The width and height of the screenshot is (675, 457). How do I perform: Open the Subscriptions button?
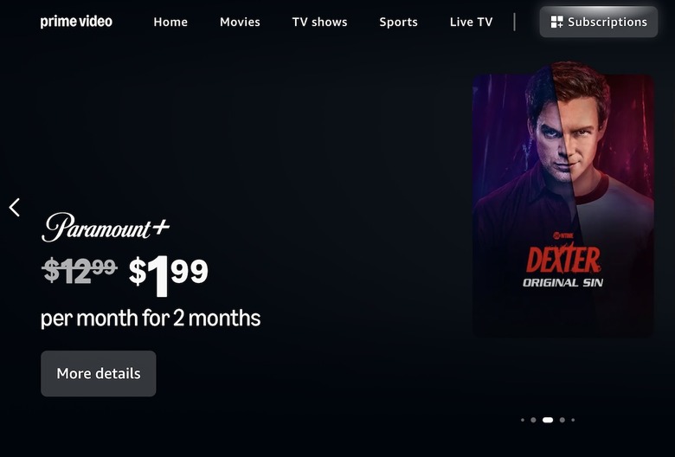[x=598, y=22]
